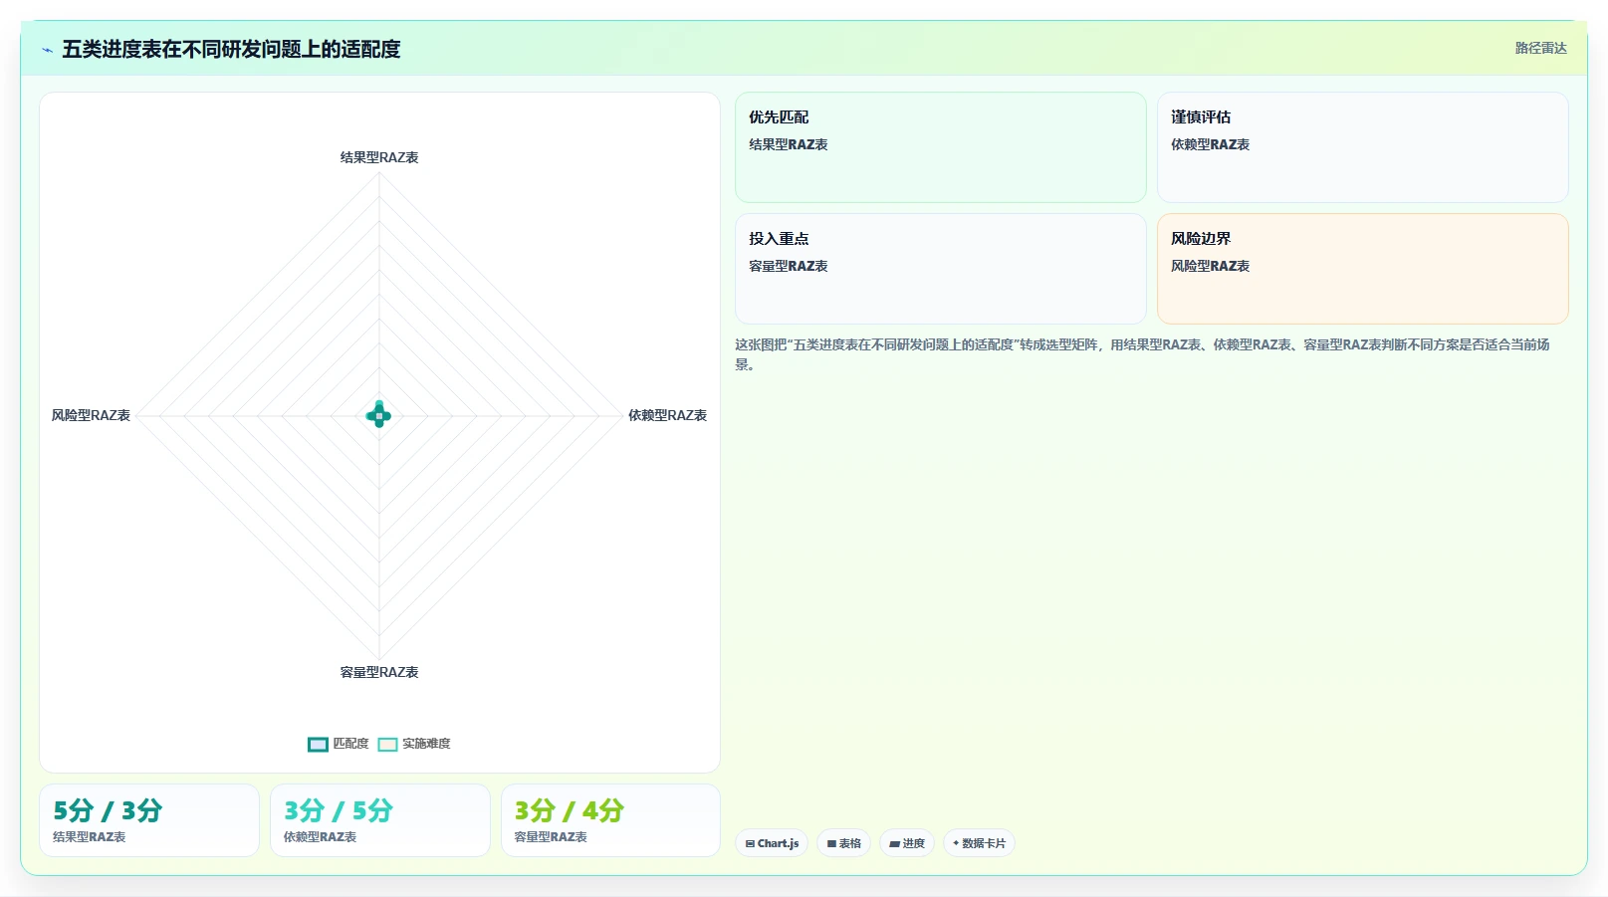Click 结果型RAZ表 under the 5分 / 3分 score
This screenshot has height=897, width=1608.
(90, 837)
